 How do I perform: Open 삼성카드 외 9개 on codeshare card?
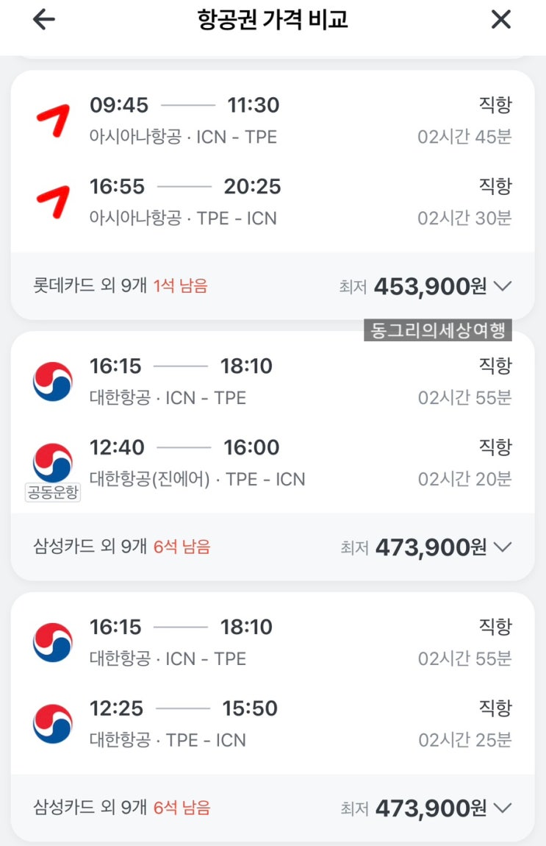point(90,547)
